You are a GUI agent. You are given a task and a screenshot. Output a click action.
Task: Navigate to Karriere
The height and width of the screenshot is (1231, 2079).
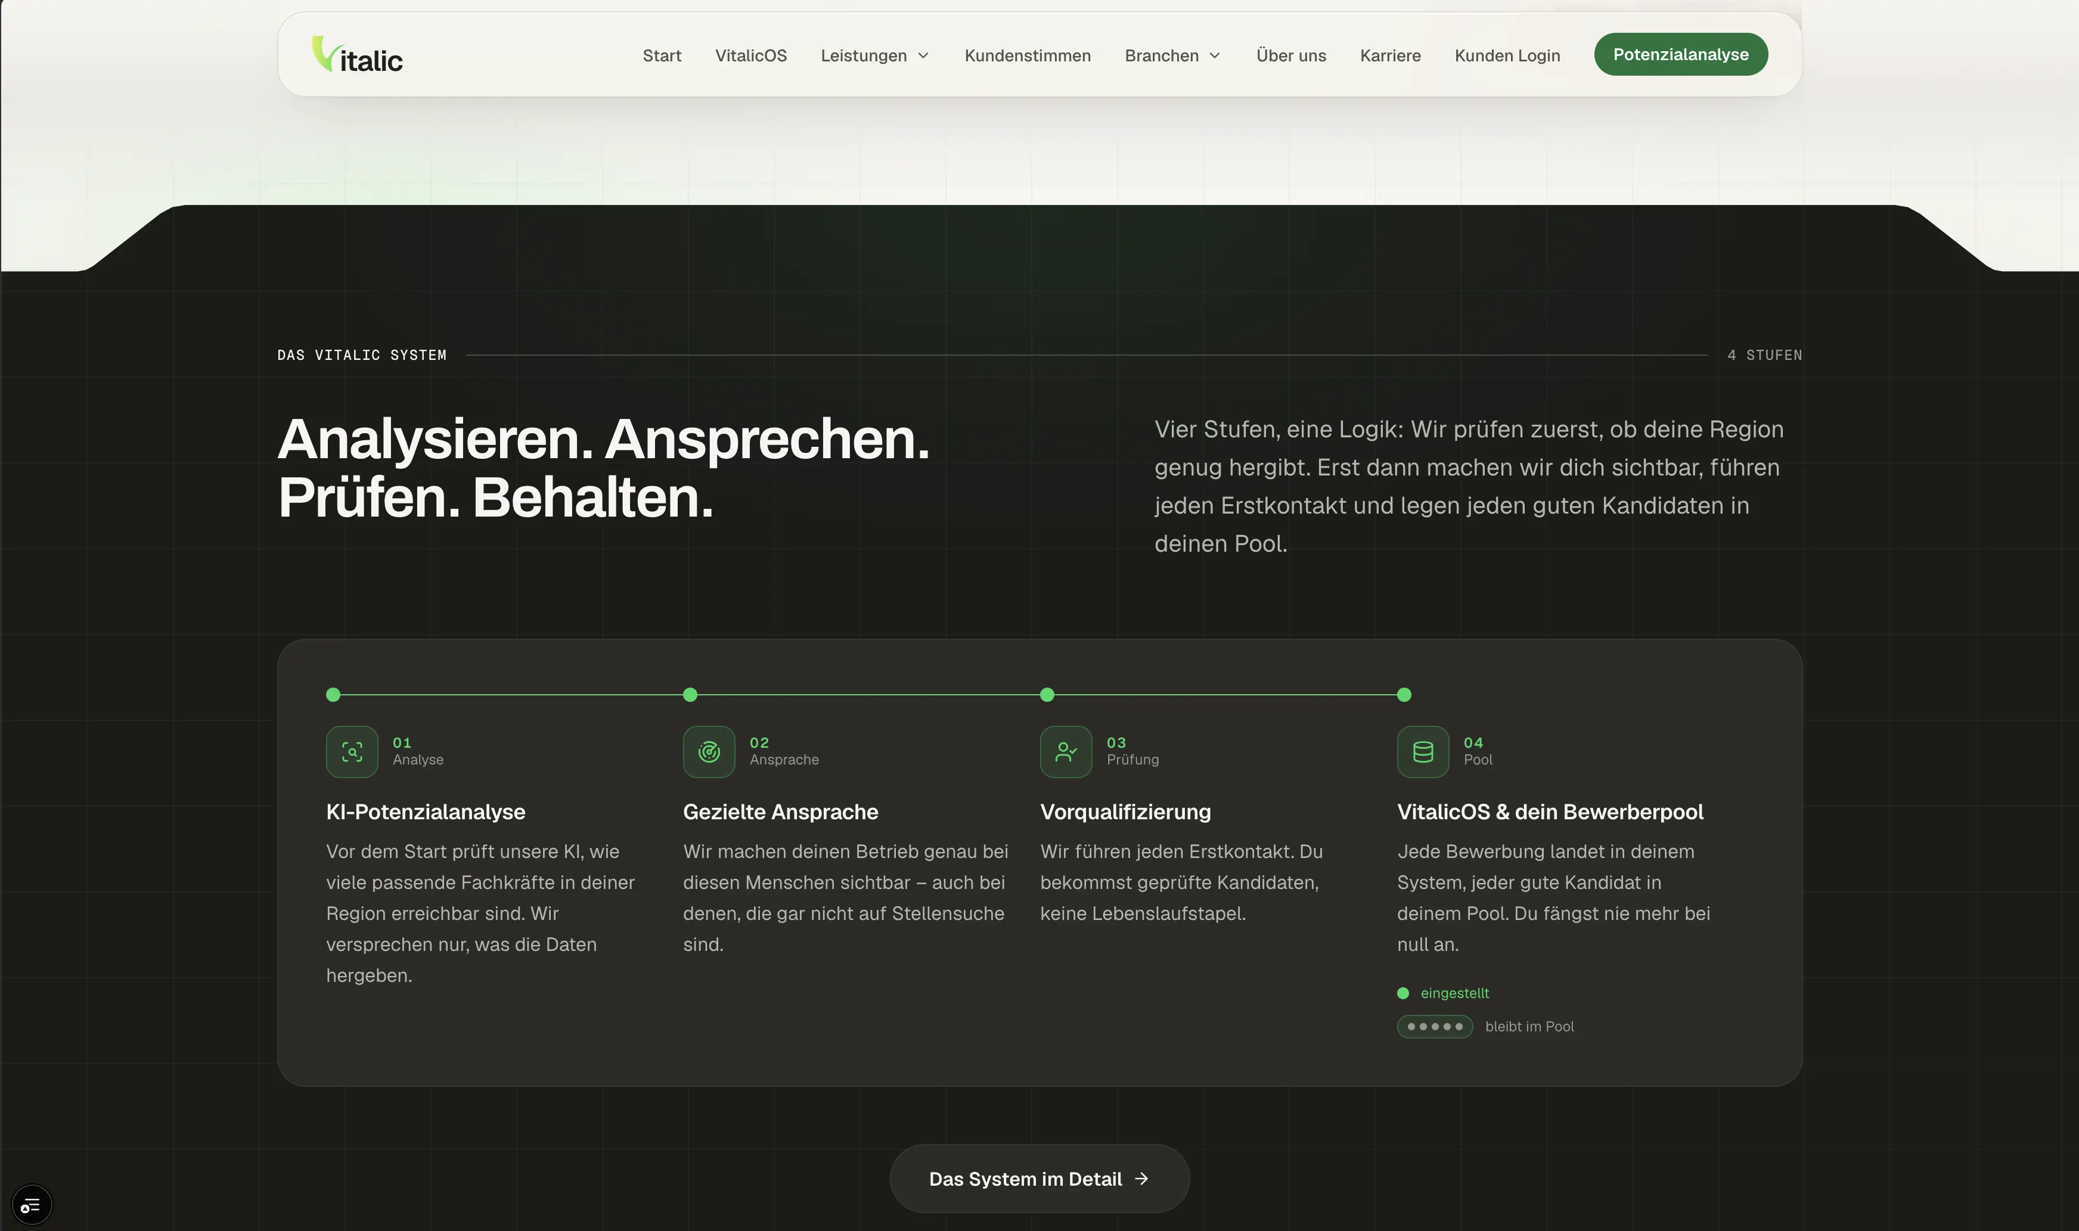tap(1389, 55)
